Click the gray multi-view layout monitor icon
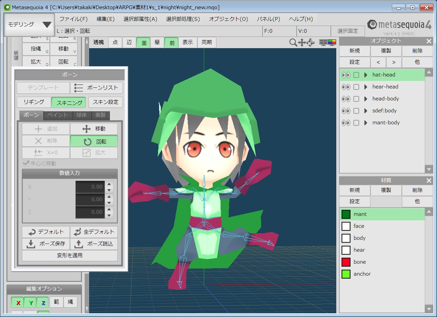Image resolution: width=437 pixels, height=317 pixels. click(323, 42)
